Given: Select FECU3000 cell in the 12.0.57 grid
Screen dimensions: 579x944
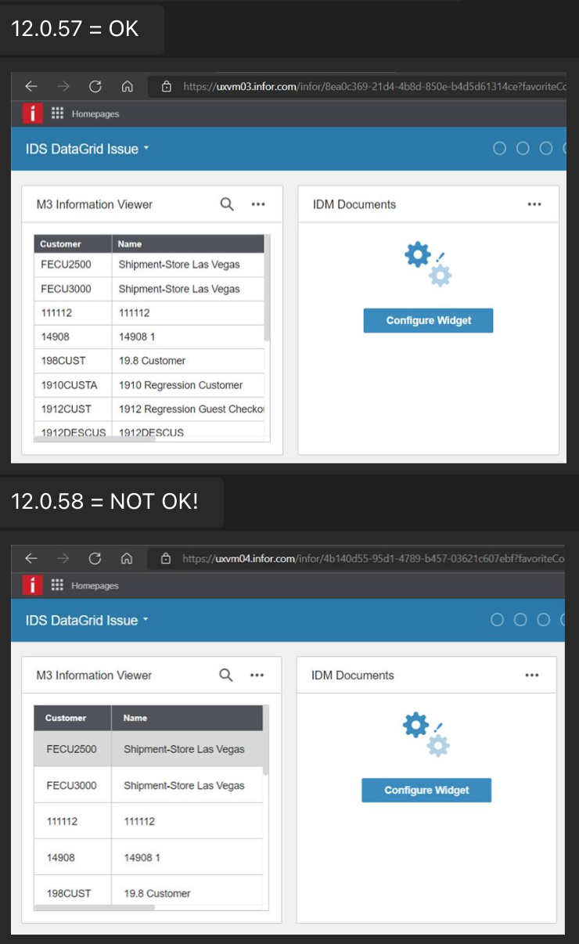Looking at the screenshot, I should click(x=73, y=289).
